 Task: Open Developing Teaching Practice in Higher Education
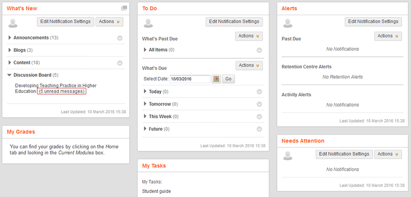click(x=55, y=88)
